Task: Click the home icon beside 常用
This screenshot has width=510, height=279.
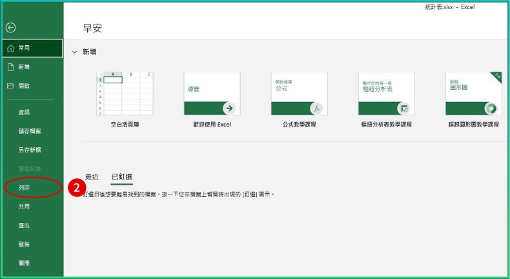Action: point(11,48)
